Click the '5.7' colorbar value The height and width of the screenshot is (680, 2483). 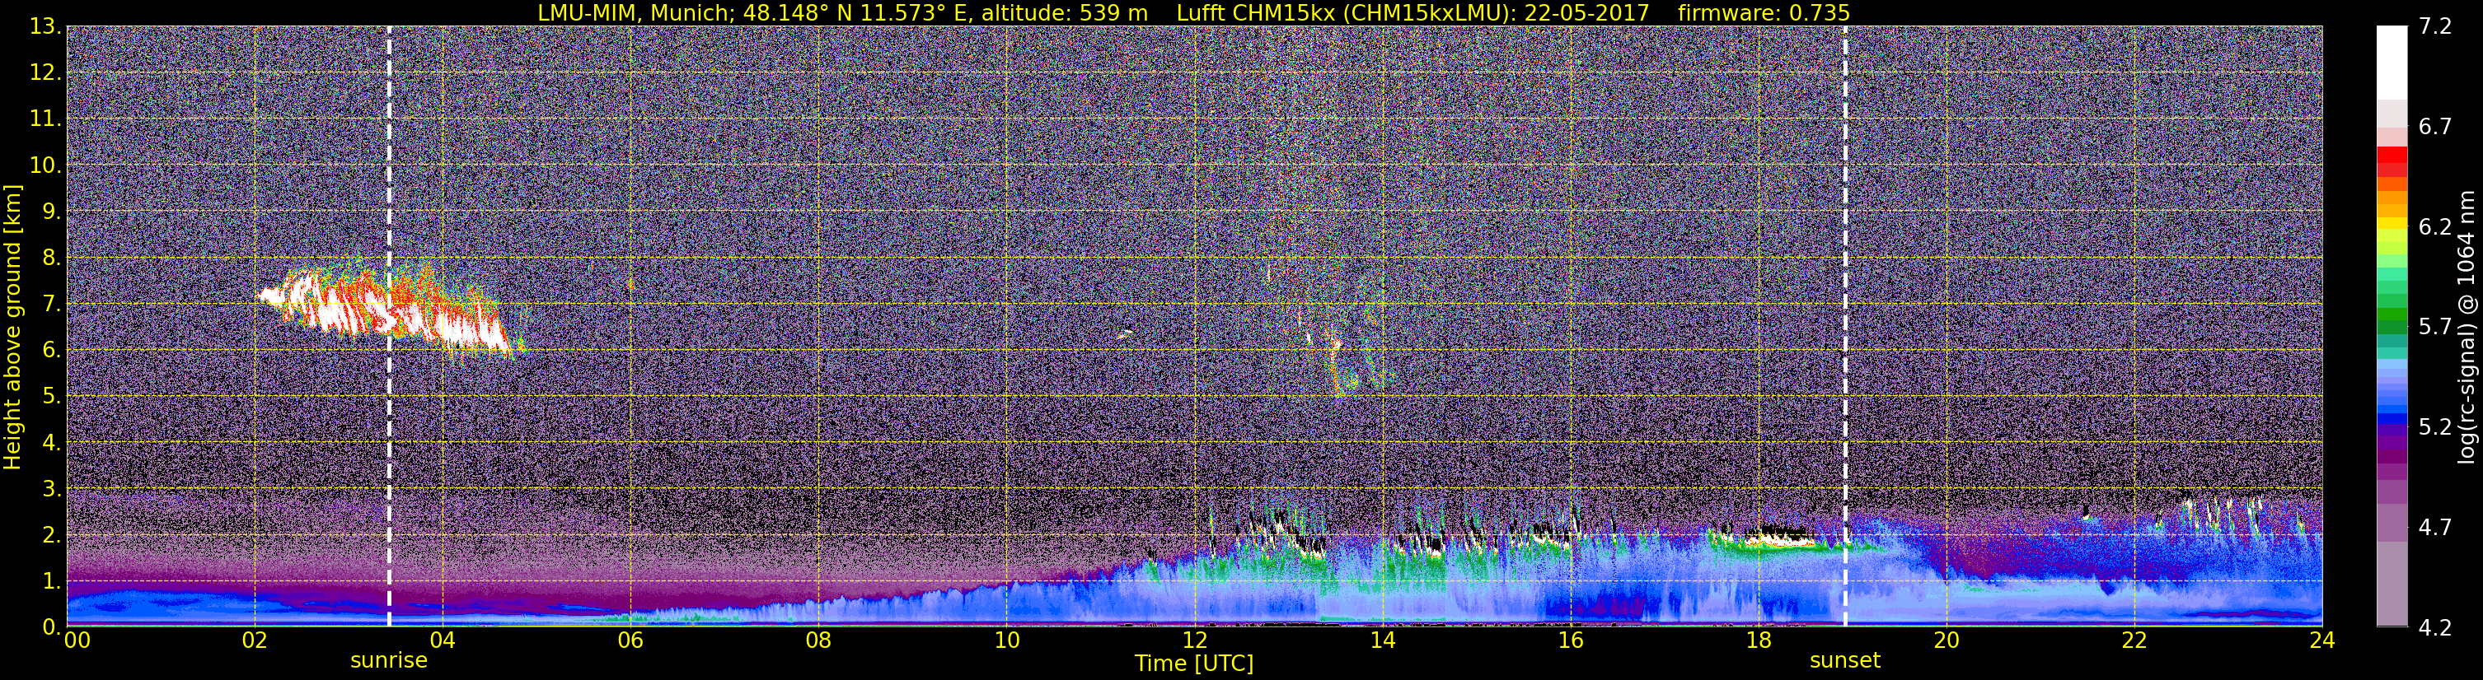(2435, 327)
